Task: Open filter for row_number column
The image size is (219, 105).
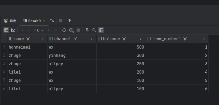Action: pos(185,39)
